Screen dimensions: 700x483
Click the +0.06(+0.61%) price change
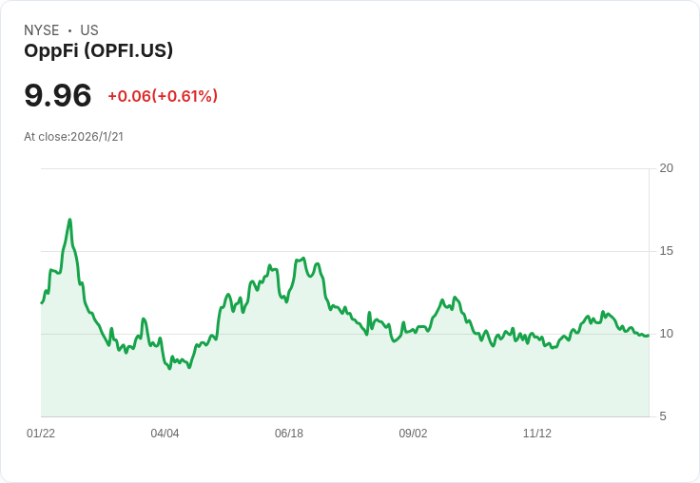163,96
